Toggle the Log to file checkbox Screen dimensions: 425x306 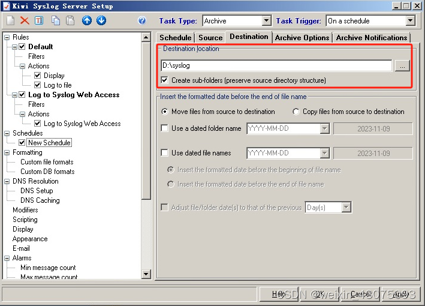pos(38,85)
